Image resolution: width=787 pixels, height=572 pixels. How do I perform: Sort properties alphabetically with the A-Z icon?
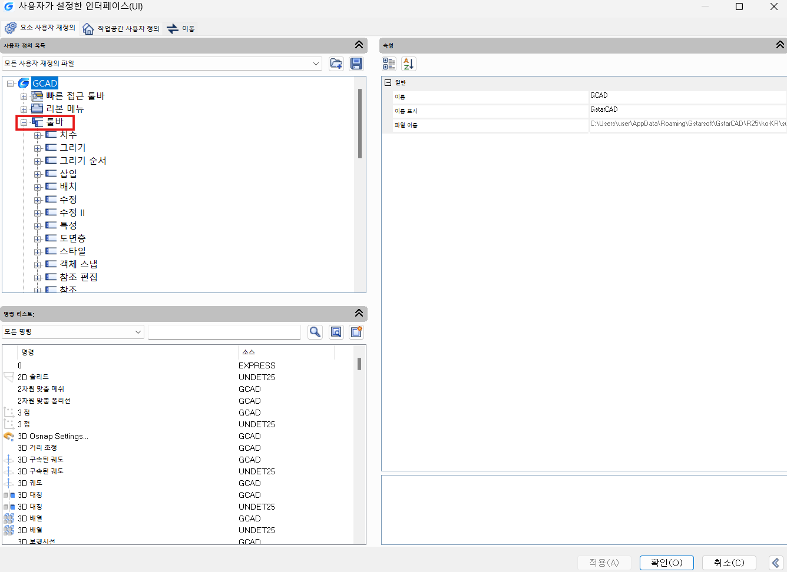[x=409, y=64]
